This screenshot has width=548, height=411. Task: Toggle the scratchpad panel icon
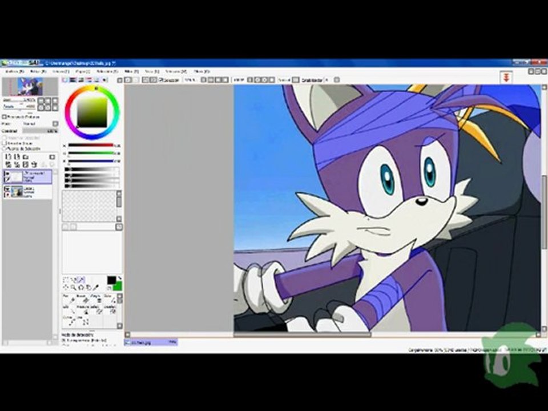click(104, 79)
